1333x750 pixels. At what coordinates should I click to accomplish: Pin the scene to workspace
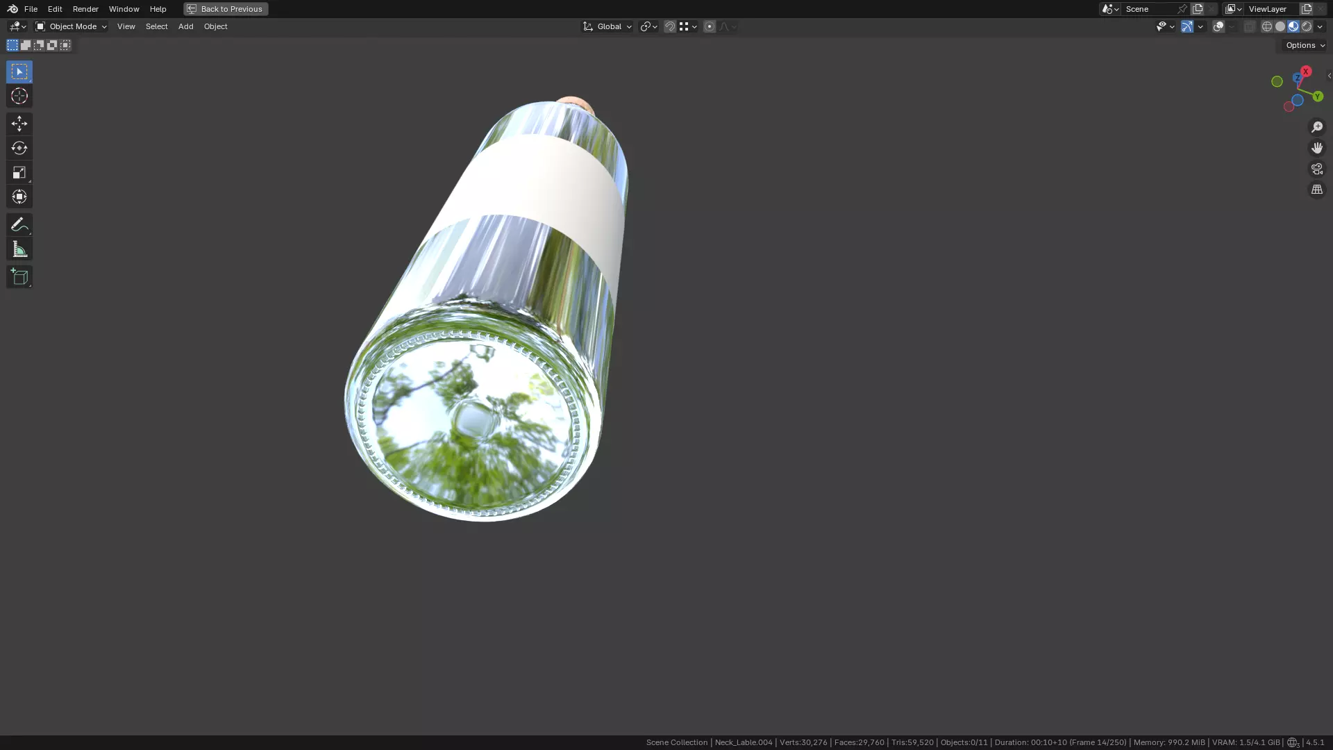(x=1182, y=9)
